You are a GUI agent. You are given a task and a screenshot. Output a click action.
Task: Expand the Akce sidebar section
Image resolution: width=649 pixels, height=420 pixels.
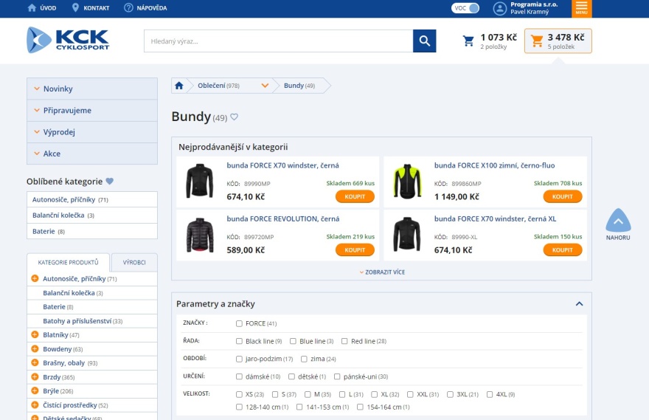92,154
